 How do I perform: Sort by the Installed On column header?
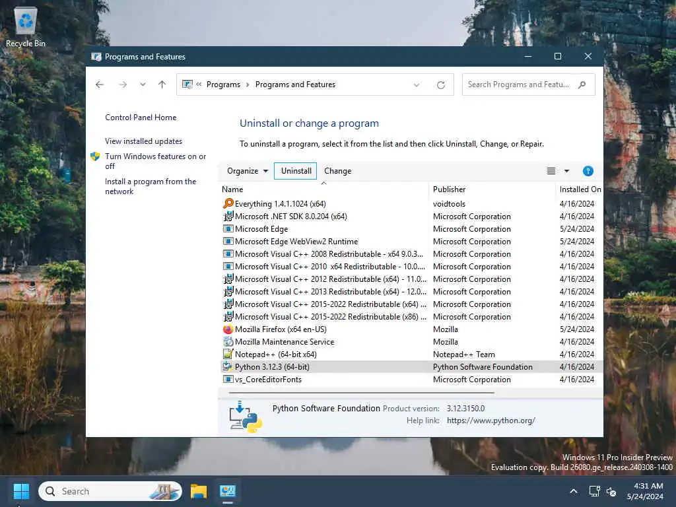580,189
